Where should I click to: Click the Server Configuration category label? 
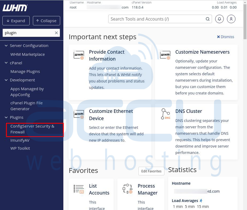coord(29,46)
